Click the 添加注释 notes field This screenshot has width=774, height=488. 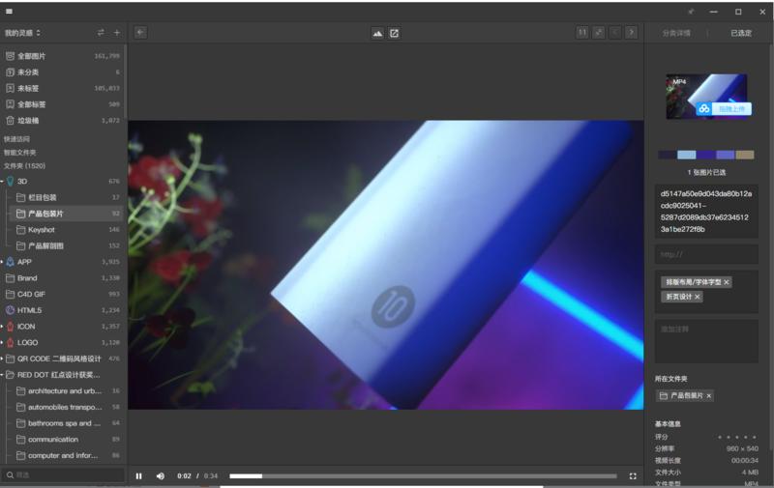point(706,340)
